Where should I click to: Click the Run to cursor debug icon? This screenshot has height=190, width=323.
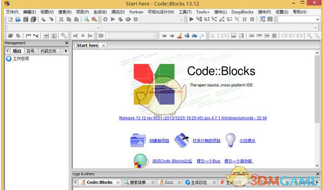pos(199,19)
